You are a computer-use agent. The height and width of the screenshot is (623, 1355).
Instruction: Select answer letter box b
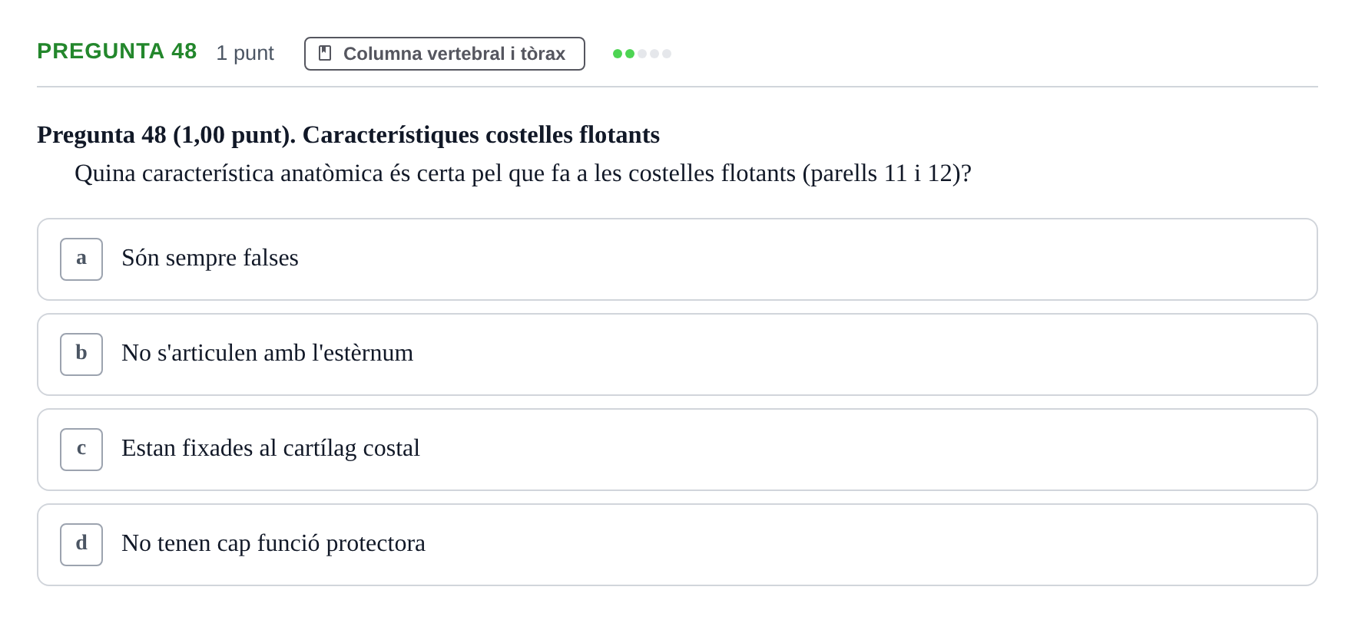tap(81, 354)
